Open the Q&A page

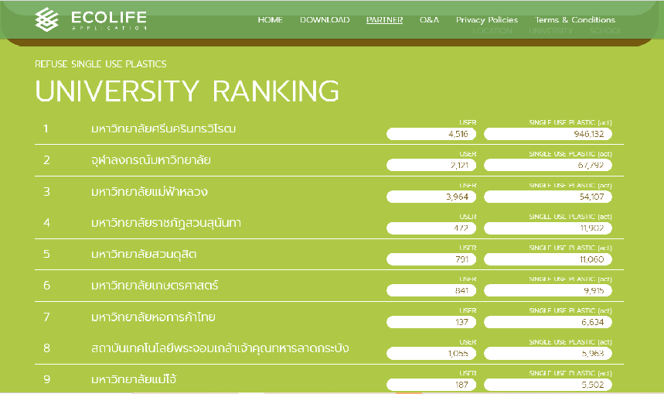coord(430,20)
